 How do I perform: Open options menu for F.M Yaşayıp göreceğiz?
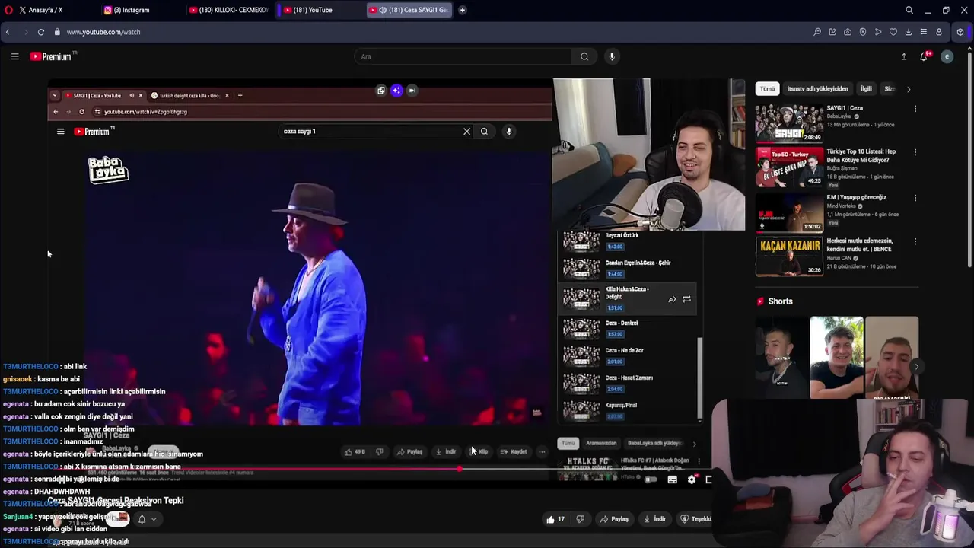[x=915, y=198]
